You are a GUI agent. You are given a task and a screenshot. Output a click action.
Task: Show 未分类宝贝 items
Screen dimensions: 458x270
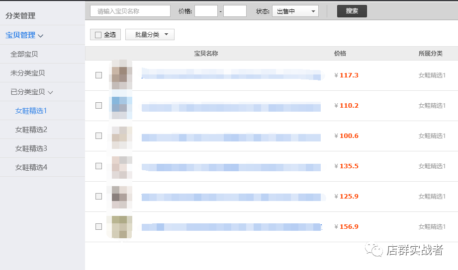(28, 73)
